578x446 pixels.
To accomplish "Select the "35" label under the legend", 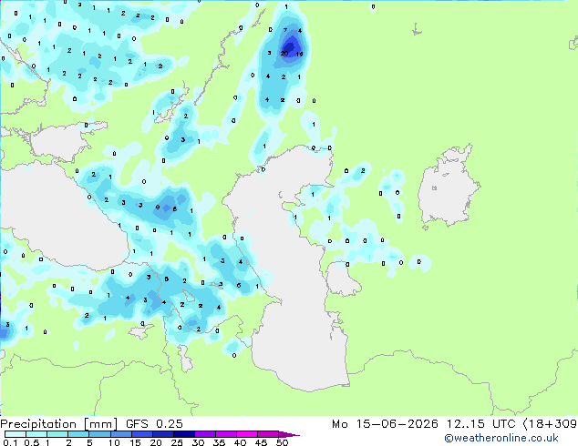I will [x=219, y=442].
